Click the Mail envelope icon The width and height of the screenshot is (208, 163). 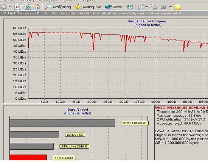point(141,7)
